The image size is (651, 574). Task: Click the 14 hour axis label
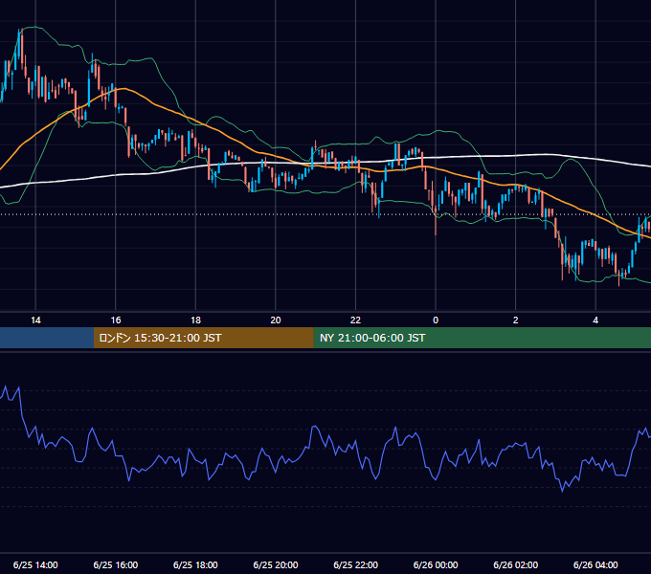[x=35, y=320]
